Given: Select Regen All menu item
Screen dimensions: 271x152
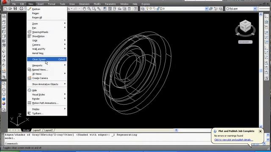Looking at the screenshot, I should tap(47, 17).
